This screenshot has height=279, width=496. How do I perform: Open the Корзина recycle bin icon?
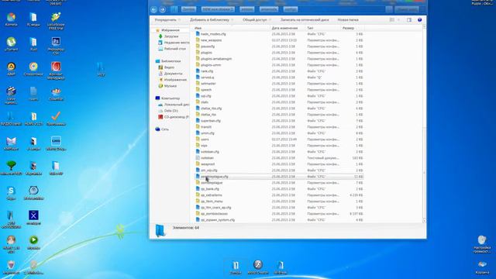pos(482,267)
